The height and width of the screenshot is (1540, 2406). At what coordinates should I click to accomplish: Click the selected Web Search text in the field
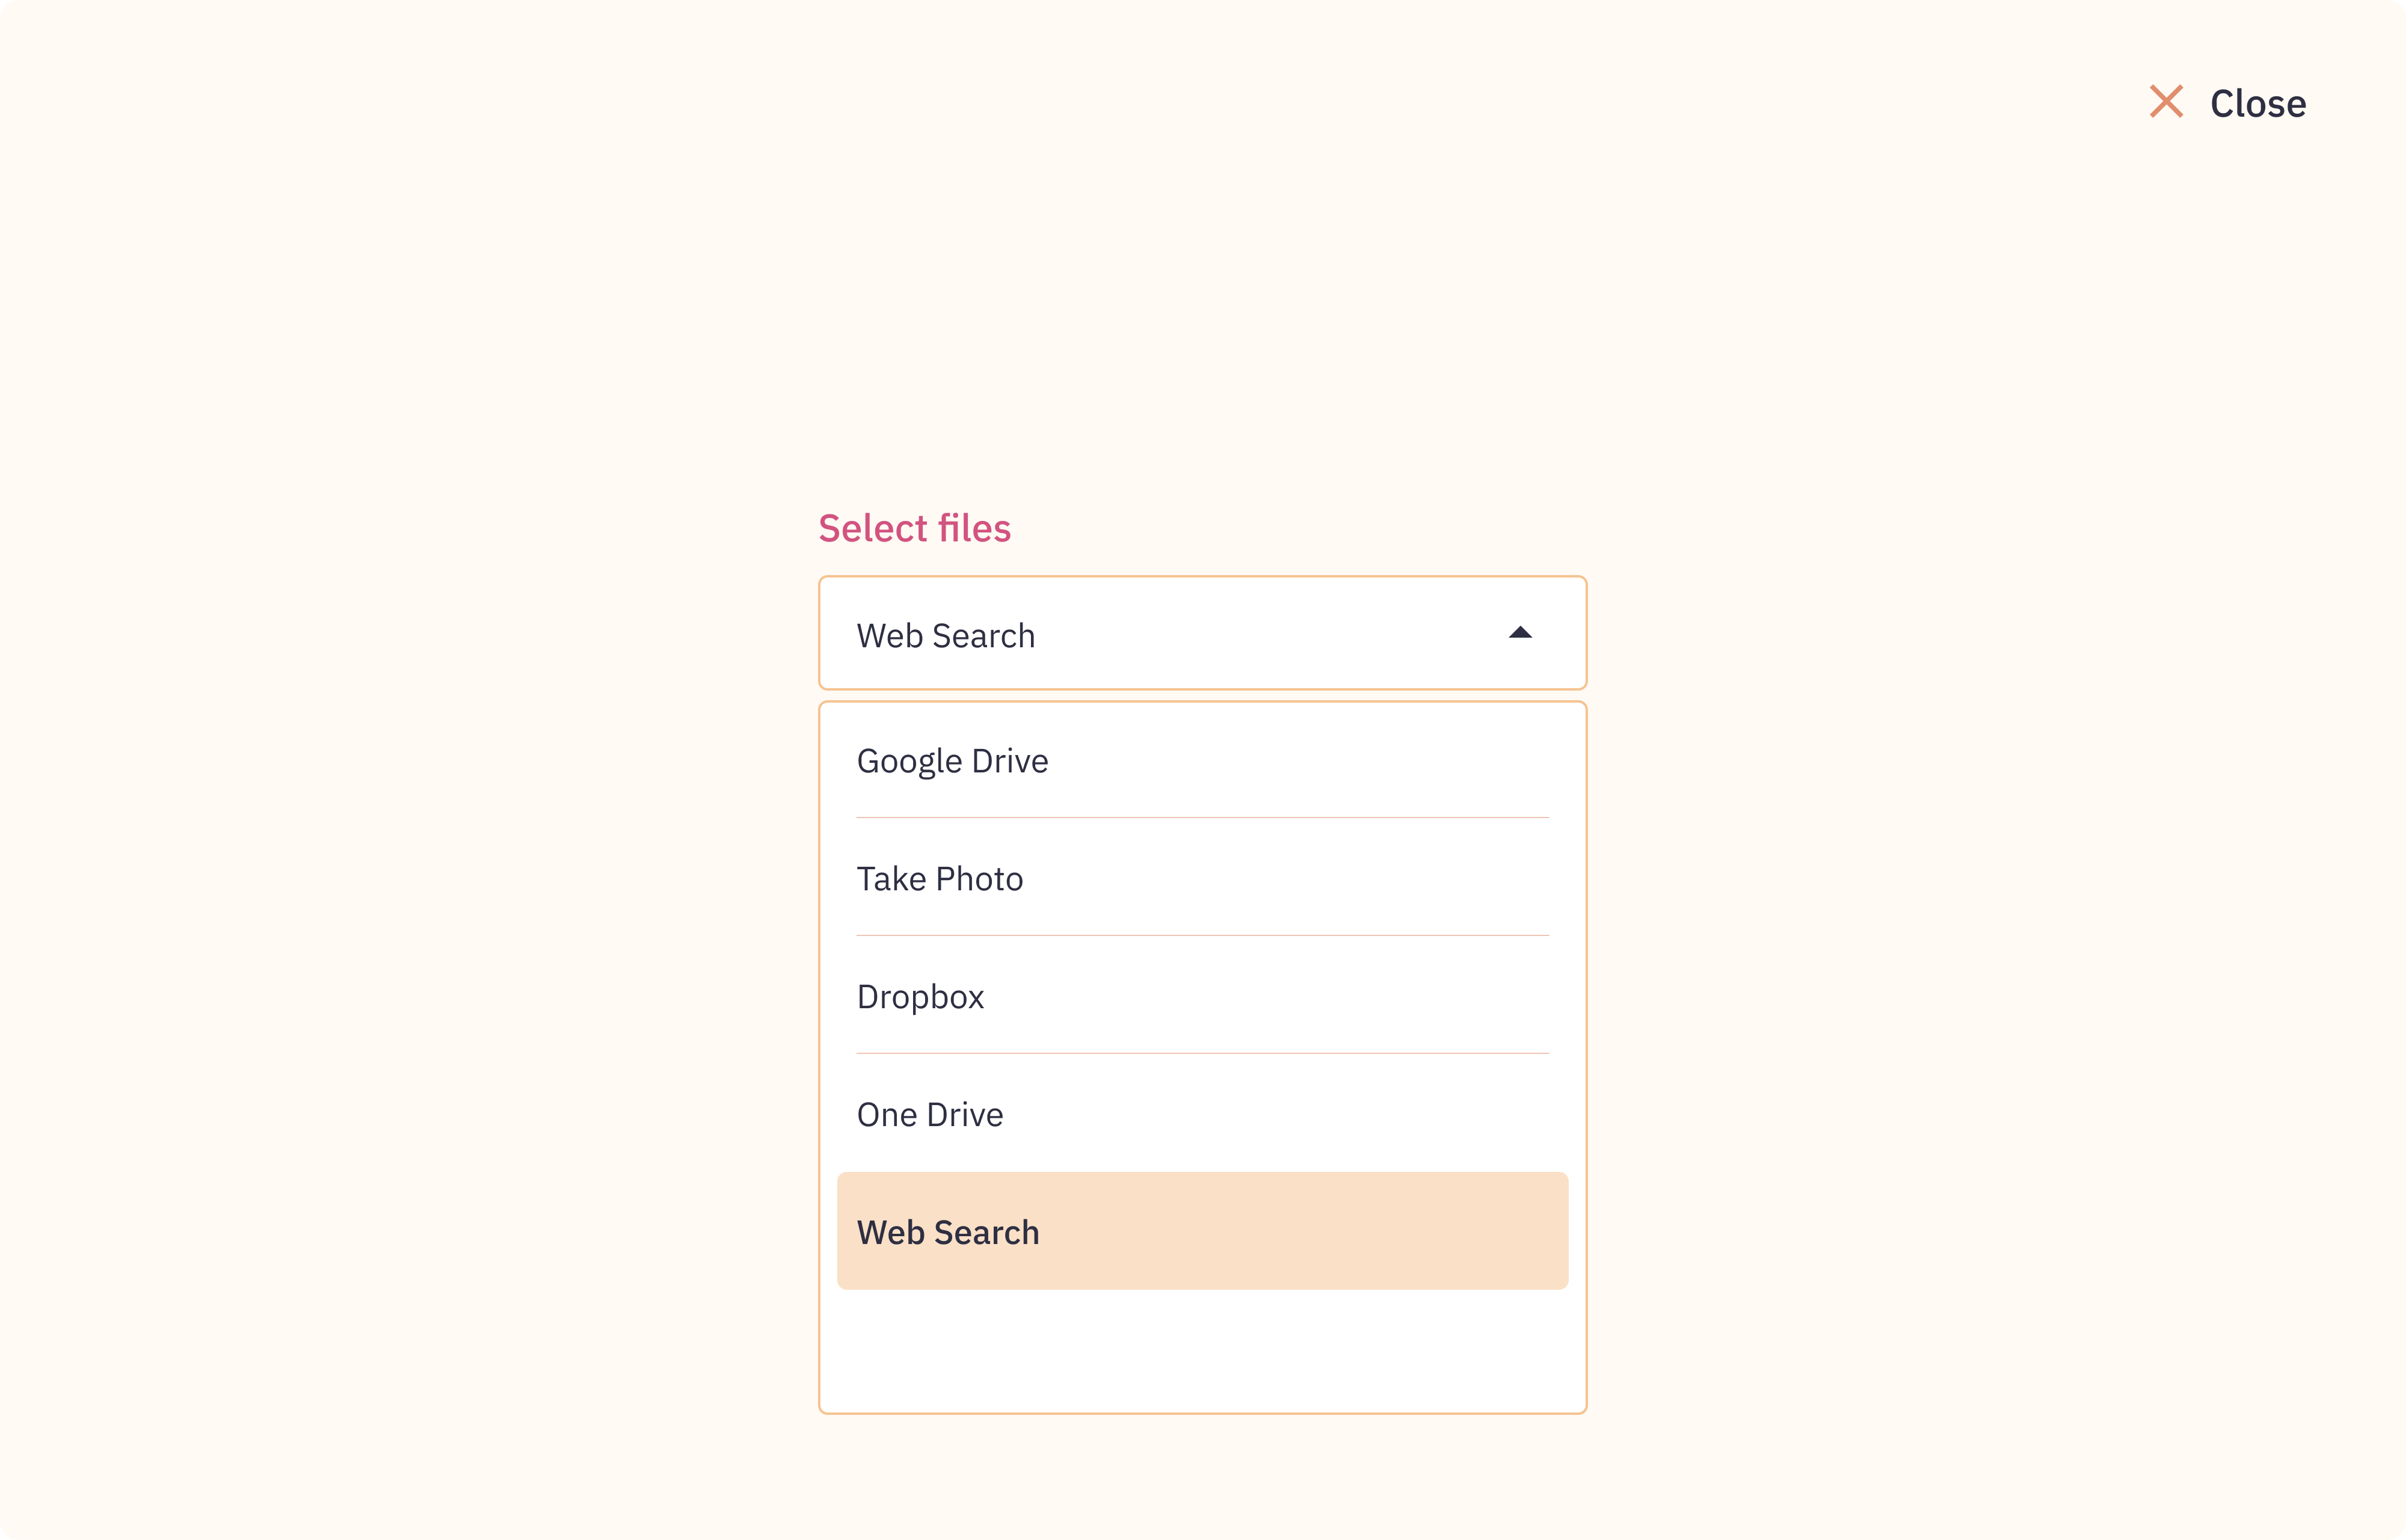coord(946,636)
